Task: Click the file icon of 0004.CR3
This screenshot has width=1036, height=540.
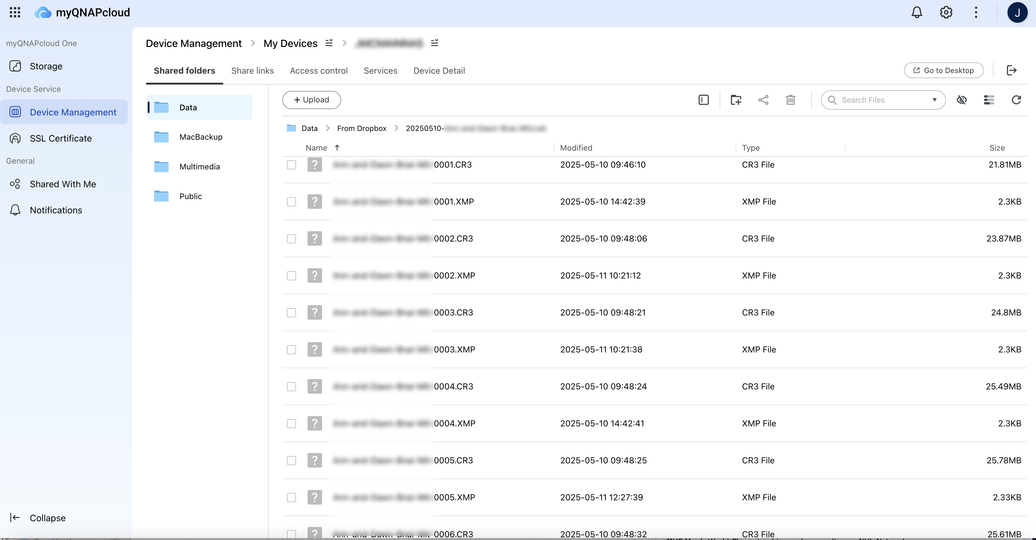Action: click(x=314, y=386)
